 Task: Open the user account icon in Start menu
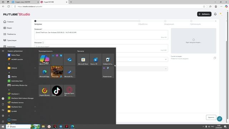click(3, 99)
